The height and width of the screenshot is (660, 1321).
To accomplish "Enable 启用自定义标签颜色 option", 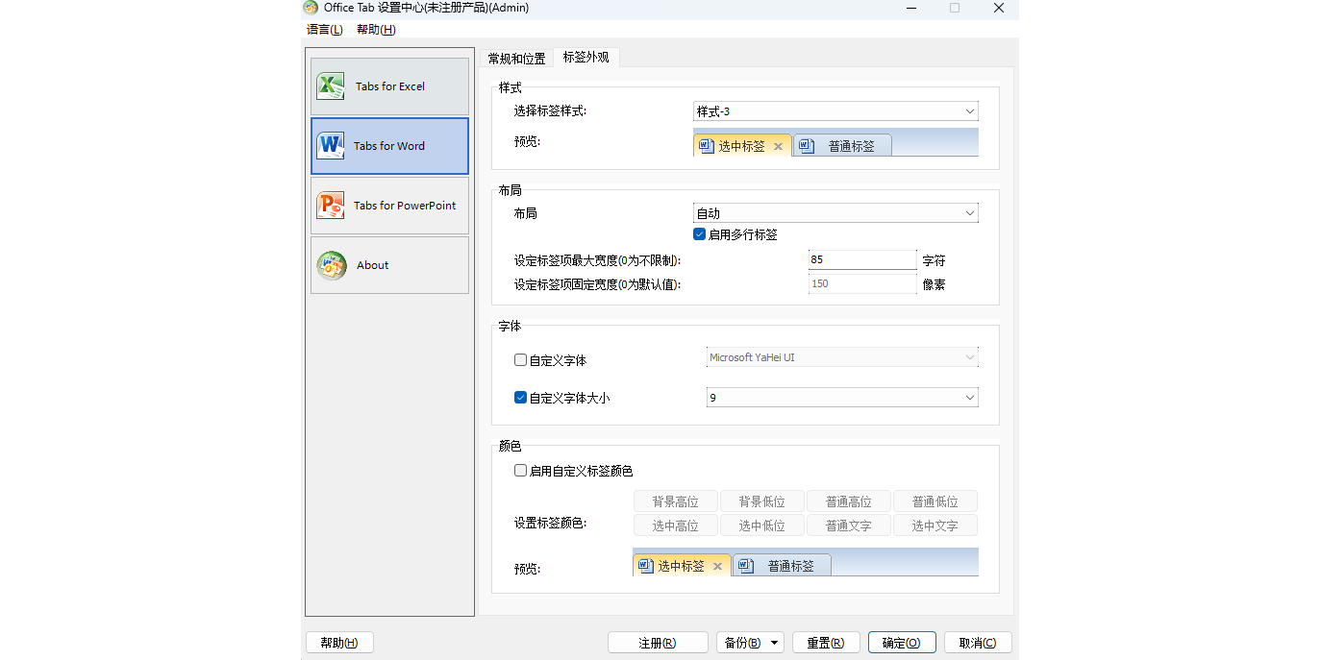I will pos(520,470).
